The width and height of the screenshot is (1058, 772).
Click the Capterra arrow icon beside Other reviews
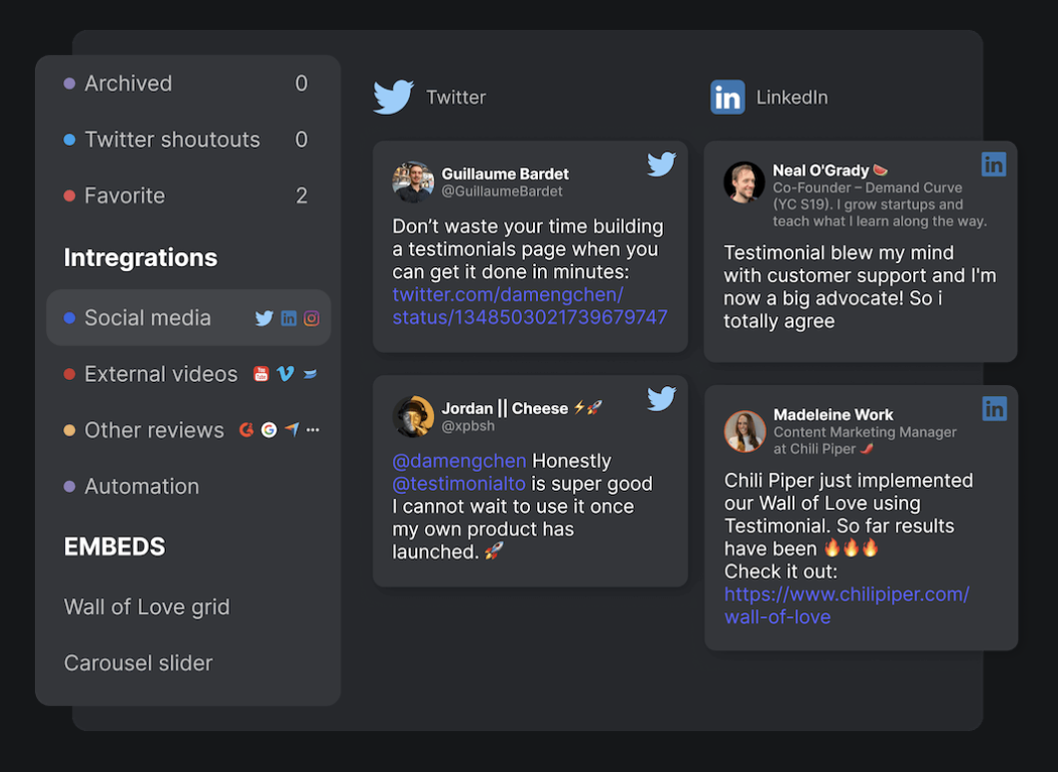(291, 429)
